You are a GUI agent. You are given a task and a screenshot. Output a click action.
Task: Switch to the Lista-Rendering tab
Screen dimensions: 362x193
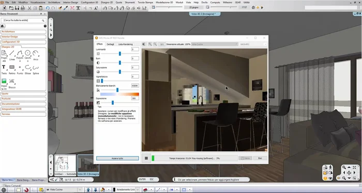(125, 44)
